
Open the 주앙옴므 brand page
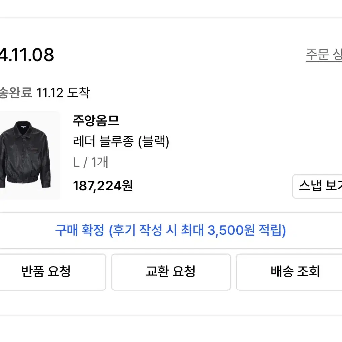[96, 121]
